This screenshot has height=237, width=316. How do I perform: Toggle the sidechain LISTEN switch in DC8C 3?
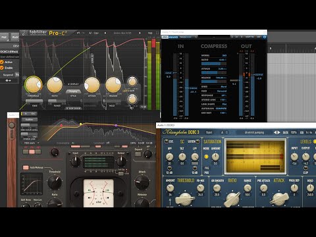[197, 142]
